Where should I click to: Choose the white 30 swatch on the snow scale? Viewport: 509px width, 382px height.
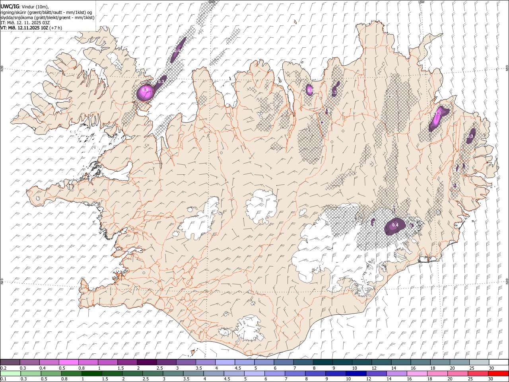[499, 363]
